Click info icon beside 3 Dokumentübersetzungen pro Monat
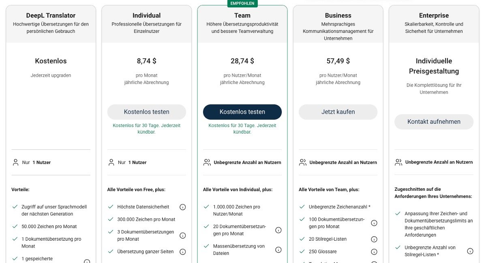The height and width of the screenshot is (263, 497). [x=182, y=235]
